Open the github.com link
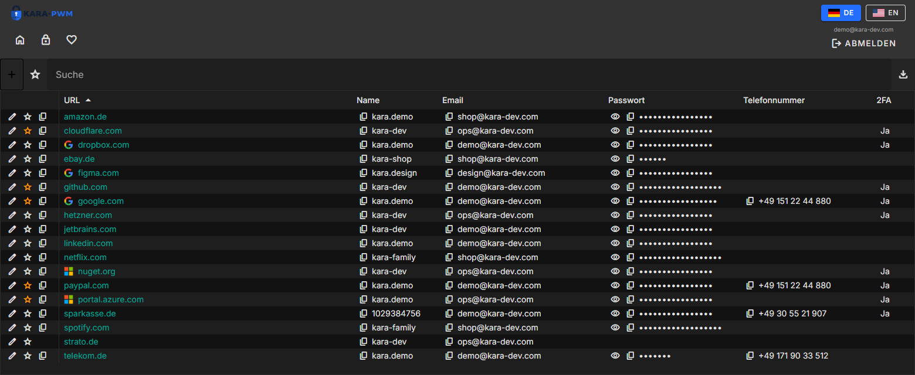 tap(86, 187)
